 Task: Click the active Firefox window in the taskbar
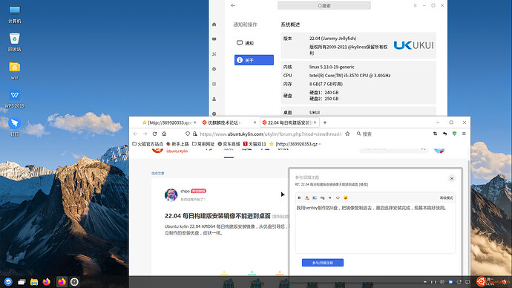click(x=62, y=282)
